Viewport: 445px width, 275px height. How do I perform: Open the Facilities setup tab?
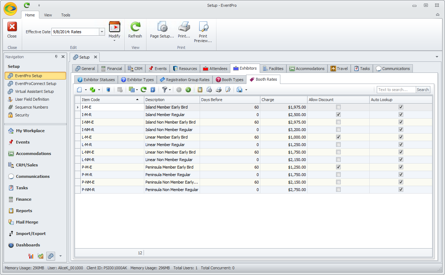tap(273, 69)
